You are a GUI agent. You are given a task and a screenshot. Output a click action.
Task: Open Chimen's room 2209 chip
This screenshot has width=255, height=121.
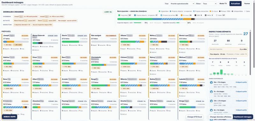coord(125,67)
